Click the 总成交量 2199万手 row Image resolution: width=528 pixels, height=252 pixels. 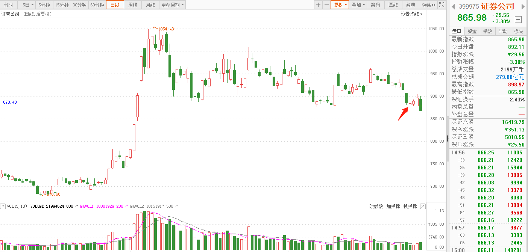click(x=488, y=69)
